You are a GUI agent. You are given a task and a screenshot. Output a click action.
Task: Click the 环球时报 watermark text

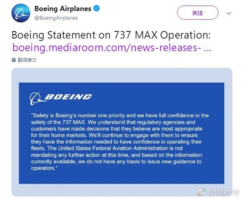point(221,192)
